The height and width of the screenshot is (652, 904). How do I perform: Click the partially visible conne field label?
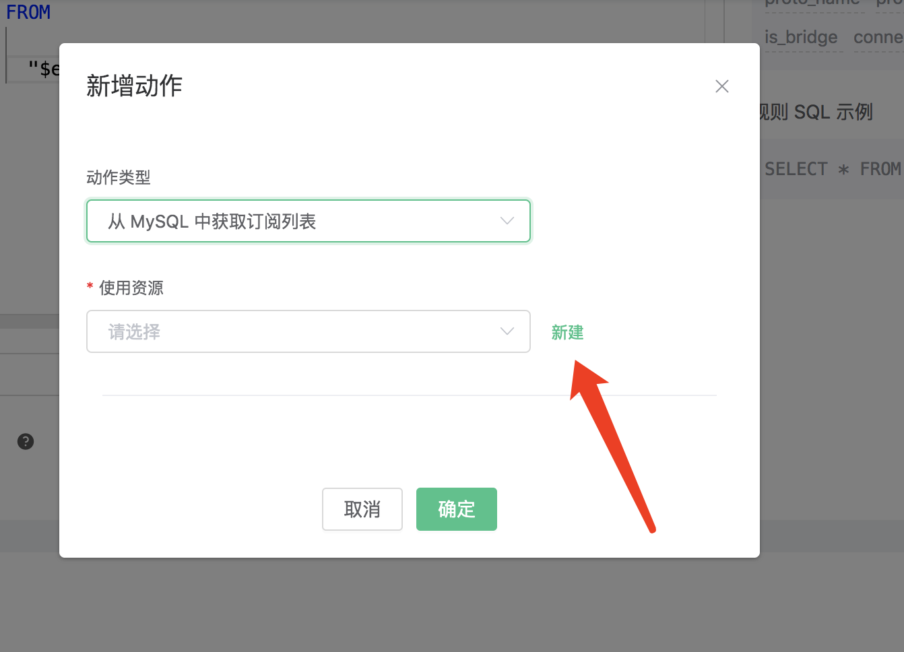(x=878, y=37)
